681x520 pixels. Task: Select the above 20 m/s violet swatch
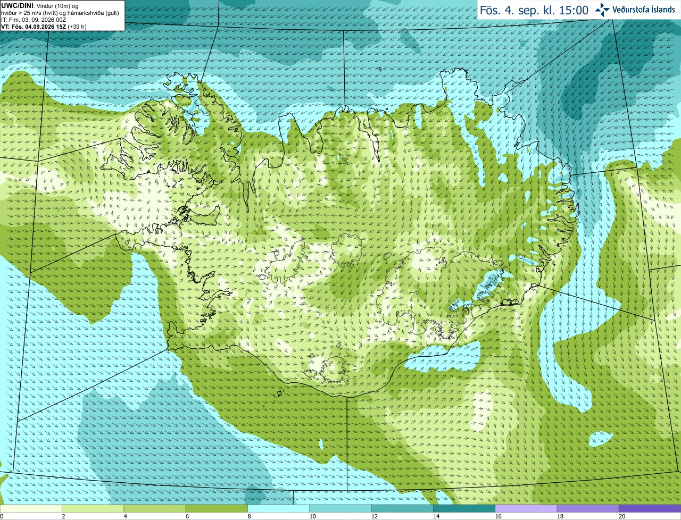(650, 508)
